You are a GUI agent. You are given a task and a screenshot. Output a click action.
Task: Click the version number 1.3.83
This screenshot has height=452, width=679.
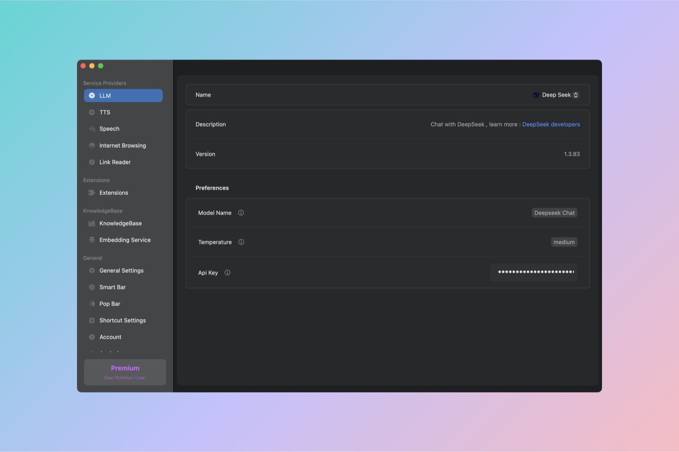coord(572,154)
